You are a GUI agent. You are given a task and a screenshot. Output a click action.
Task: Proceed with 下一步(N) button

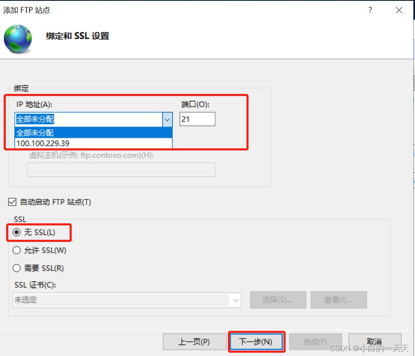256,342
